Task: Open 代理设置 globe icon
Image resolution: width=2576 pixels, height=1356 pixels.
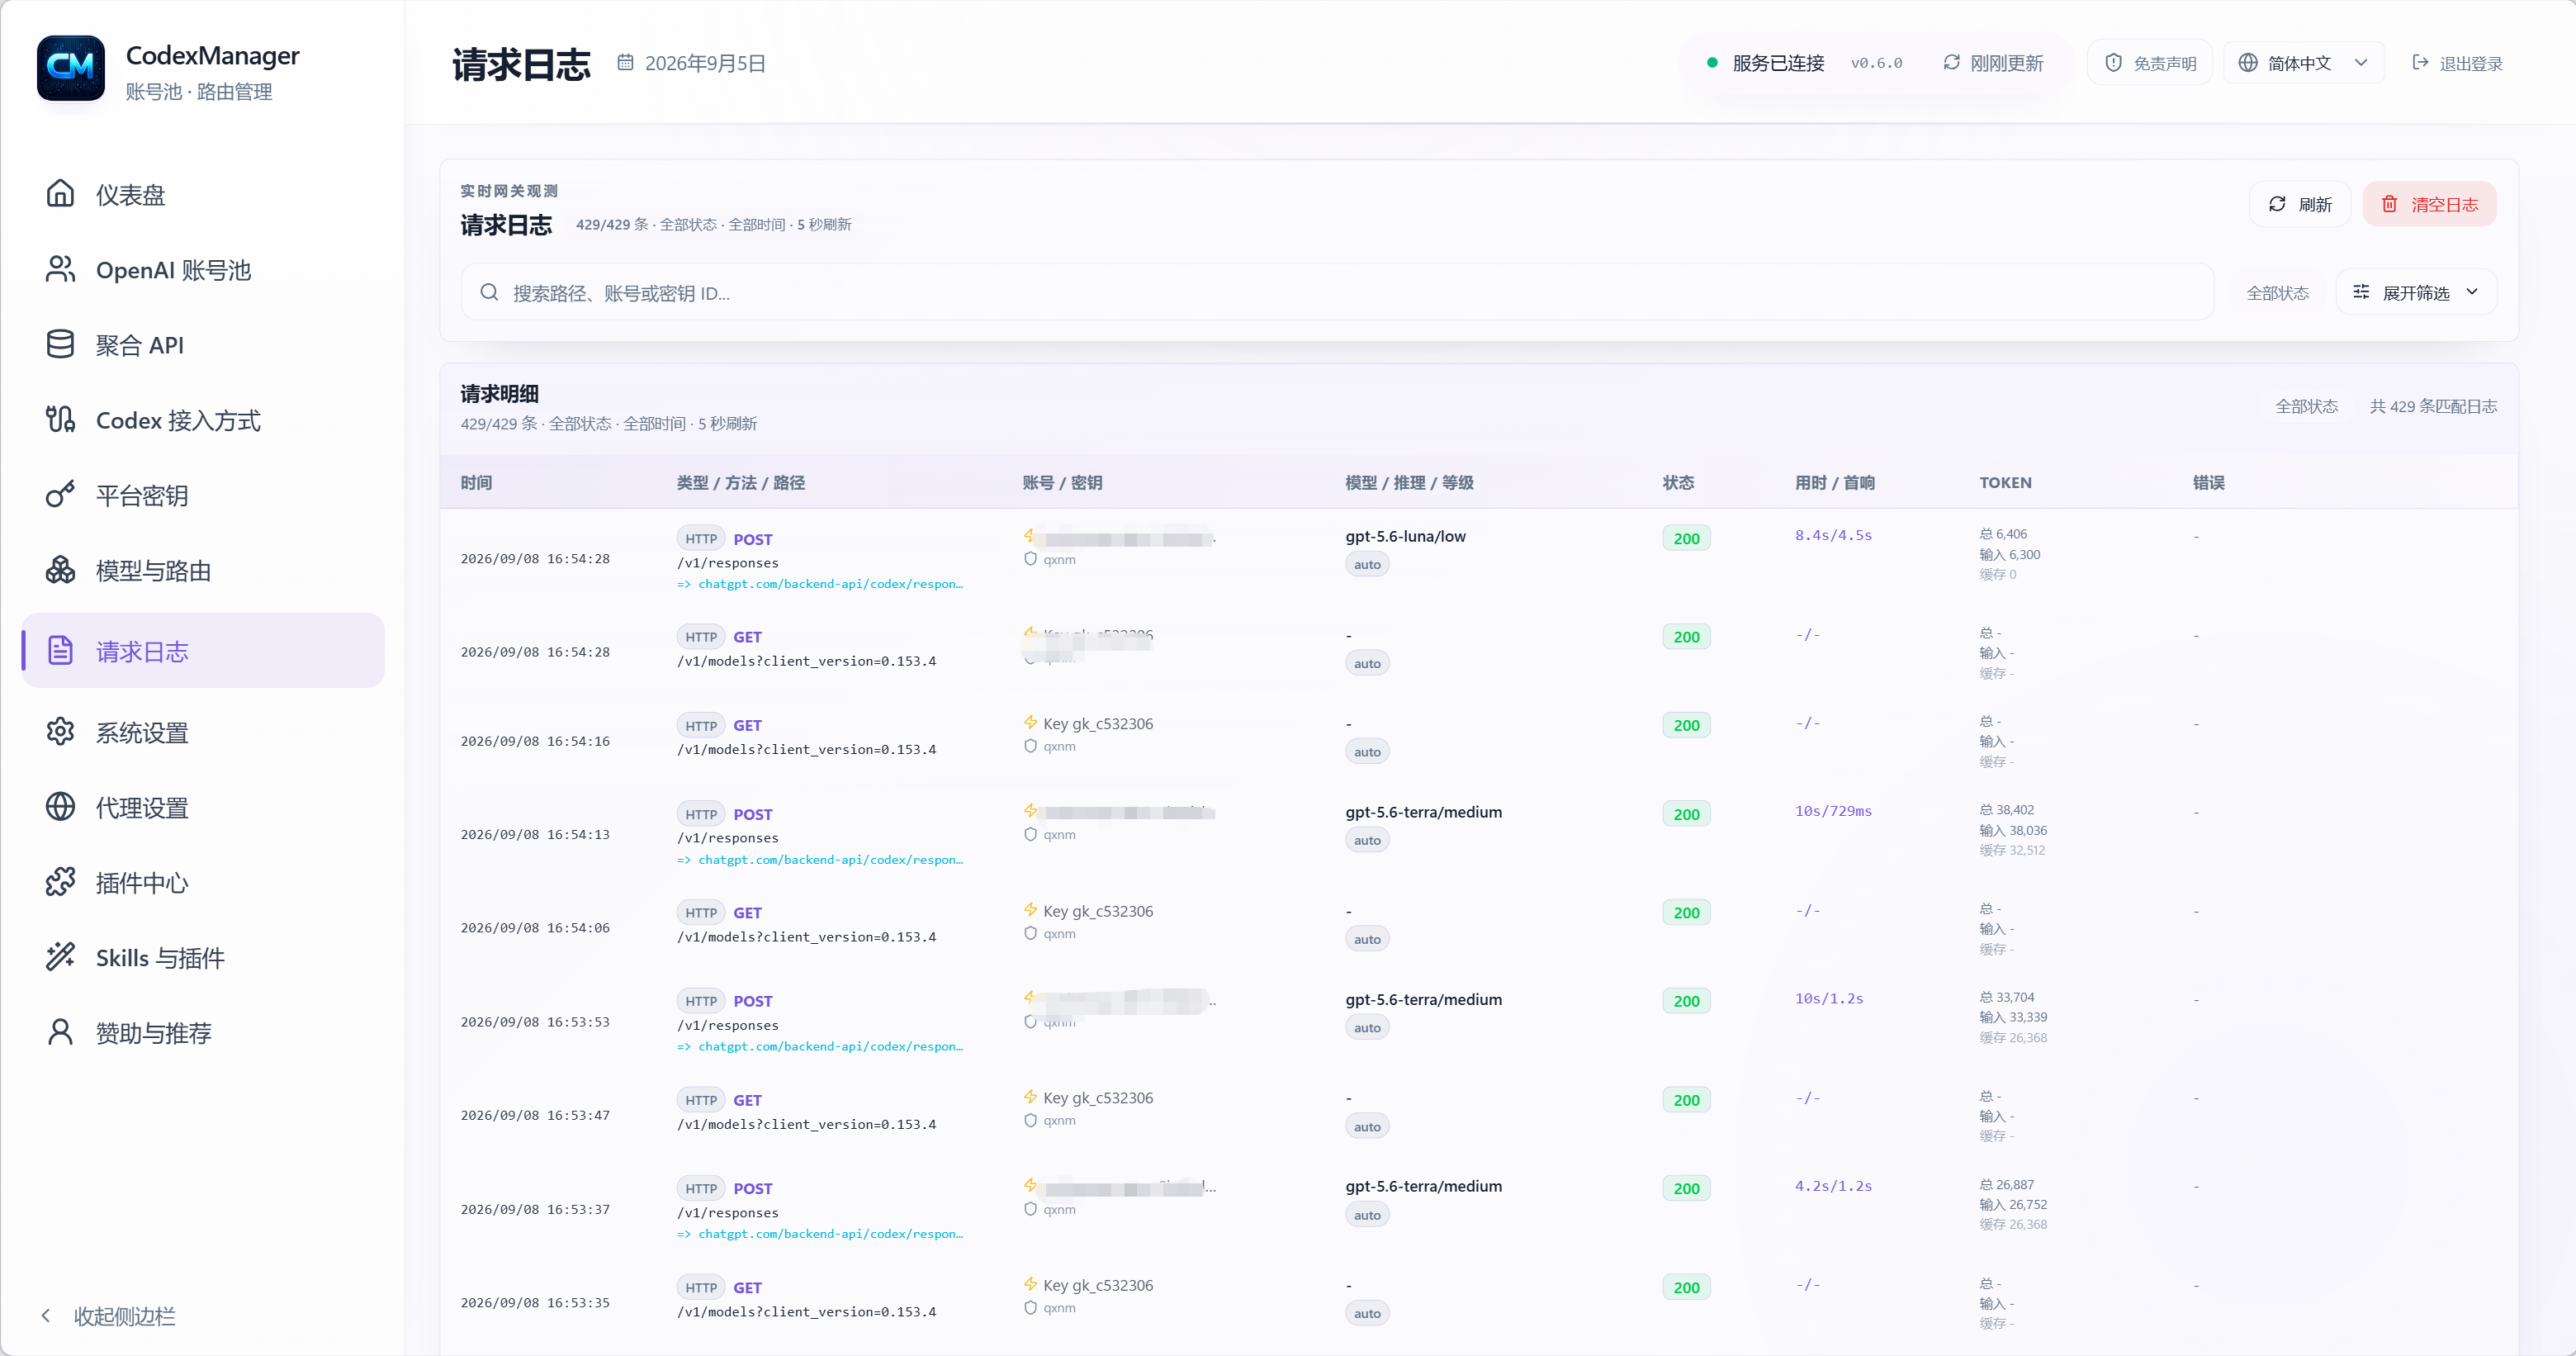Action: (60, 807)
